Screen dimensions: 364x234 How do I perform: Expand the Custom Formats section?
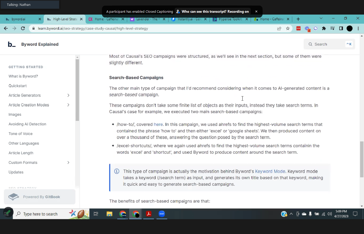(68, 163)
